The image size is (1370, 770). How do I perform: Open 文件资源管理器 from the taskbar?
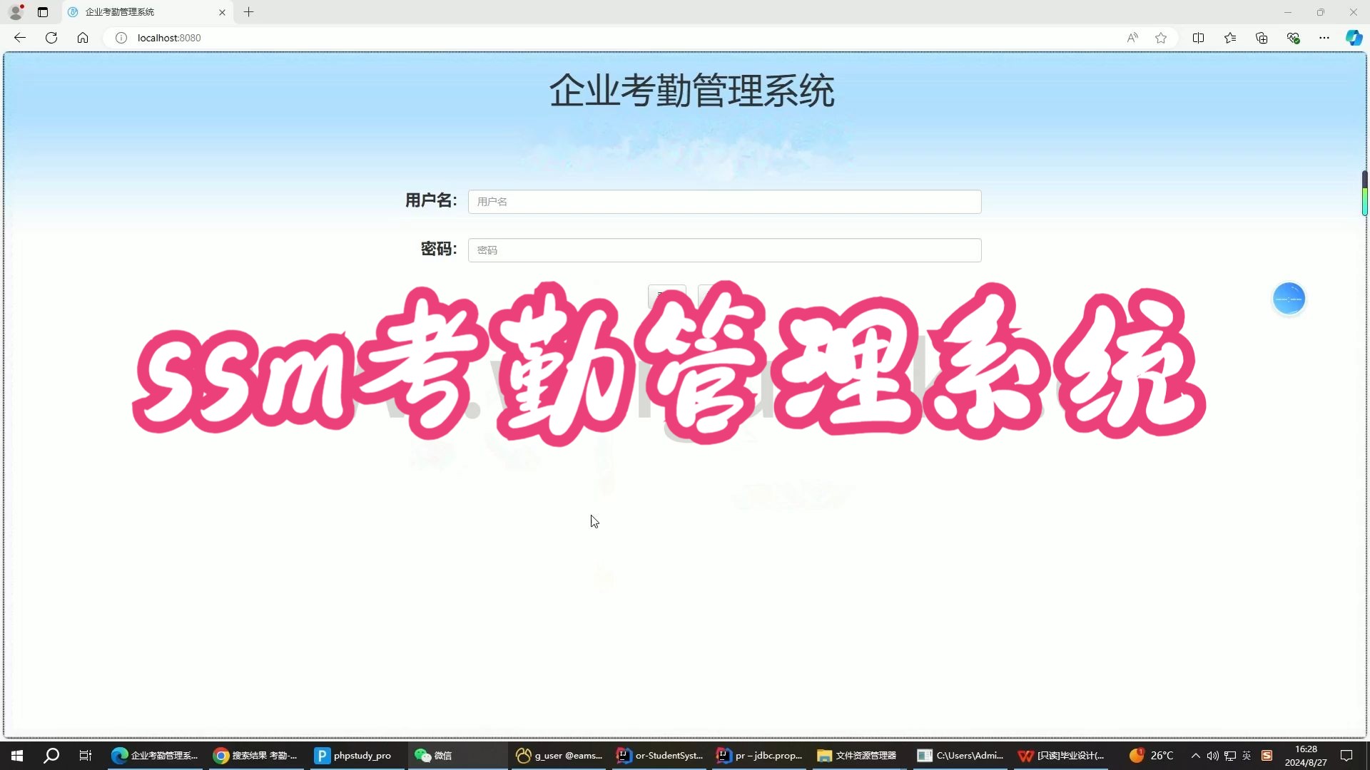click(x=856, y=755)
